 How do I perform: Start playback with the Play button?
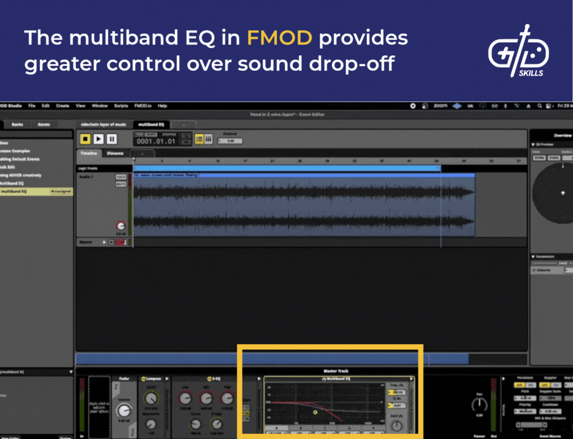pyautogui.click(x=98, y=139)
